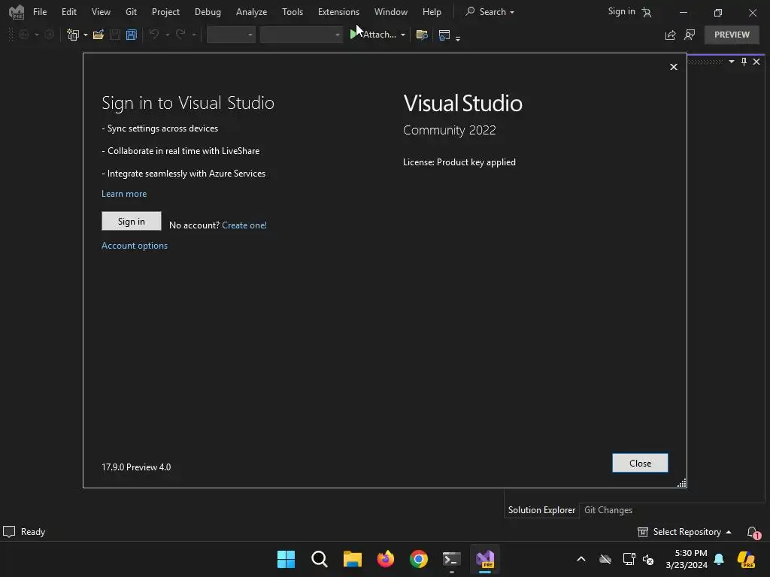The height and width of the screenshot is (577, 770).
Task: Click the Save toolbar icon
Action: pos(115,35)
